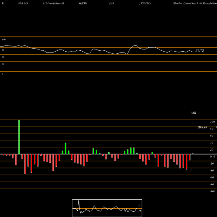This screenshot has width=217, height=217.
Task: Click the RSI axis label 50
Action: pyautogui.click(x=3, y=57)
